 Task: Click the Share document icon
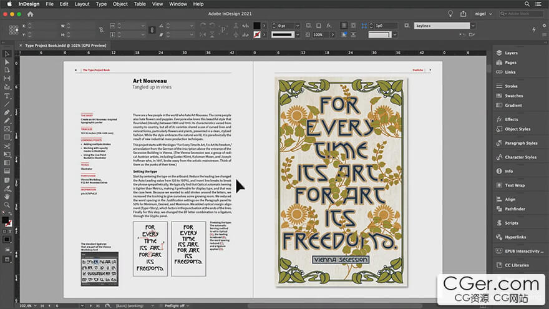pyautogui.click(x=463, y=14)
